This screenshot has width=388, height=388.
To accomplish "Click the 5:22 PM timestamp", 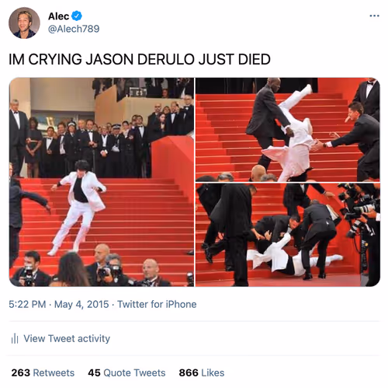I will [x=27, y=304].
